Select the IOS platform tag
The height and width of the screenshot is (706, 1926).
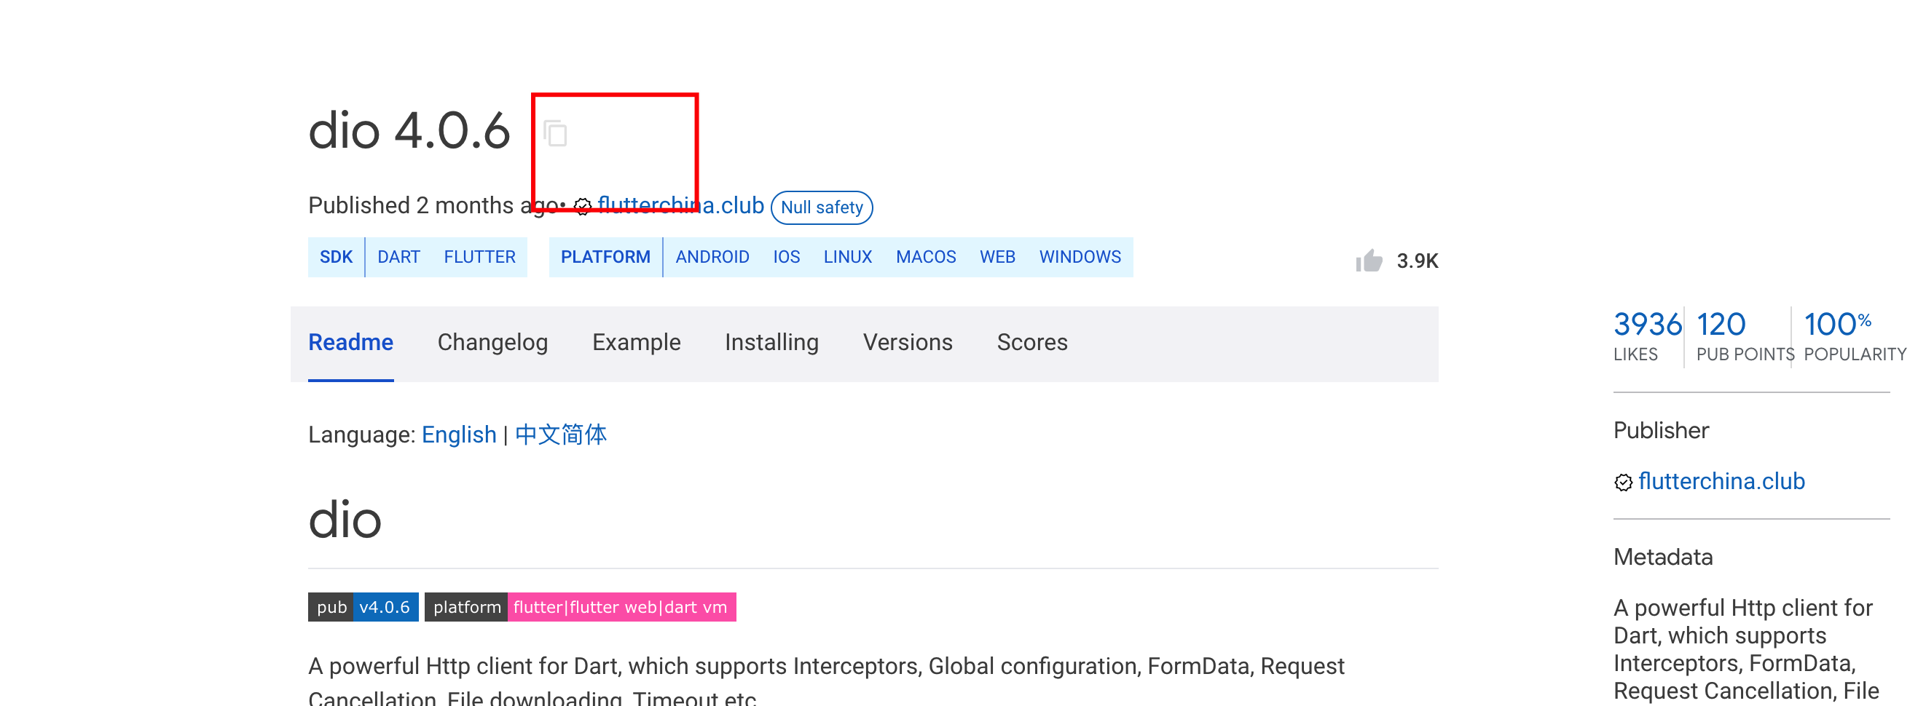(786, 257)
